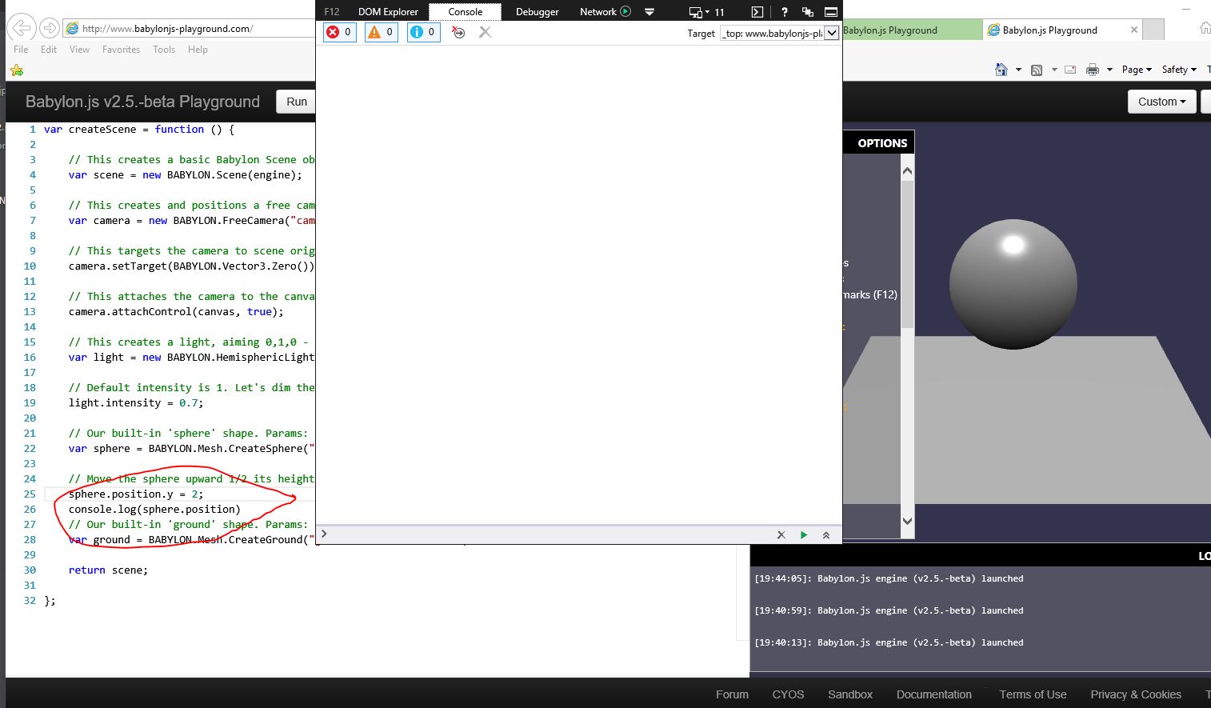Switch to green Babylon.js Playground tab
The height and width of the screenshot is (708, 1211).
tap(912, 30)
